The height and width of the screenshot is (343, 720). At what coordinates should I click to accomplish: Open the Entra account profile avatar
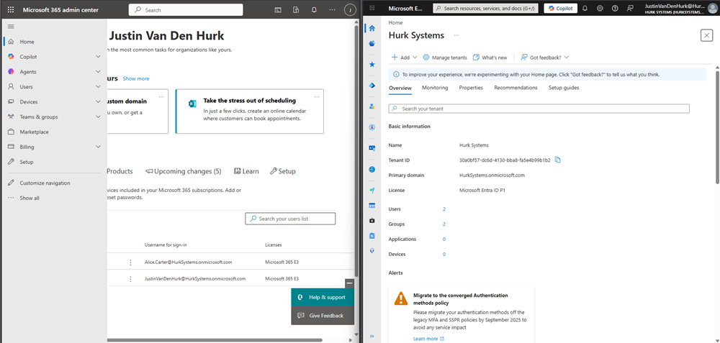(x=712, y=8)
